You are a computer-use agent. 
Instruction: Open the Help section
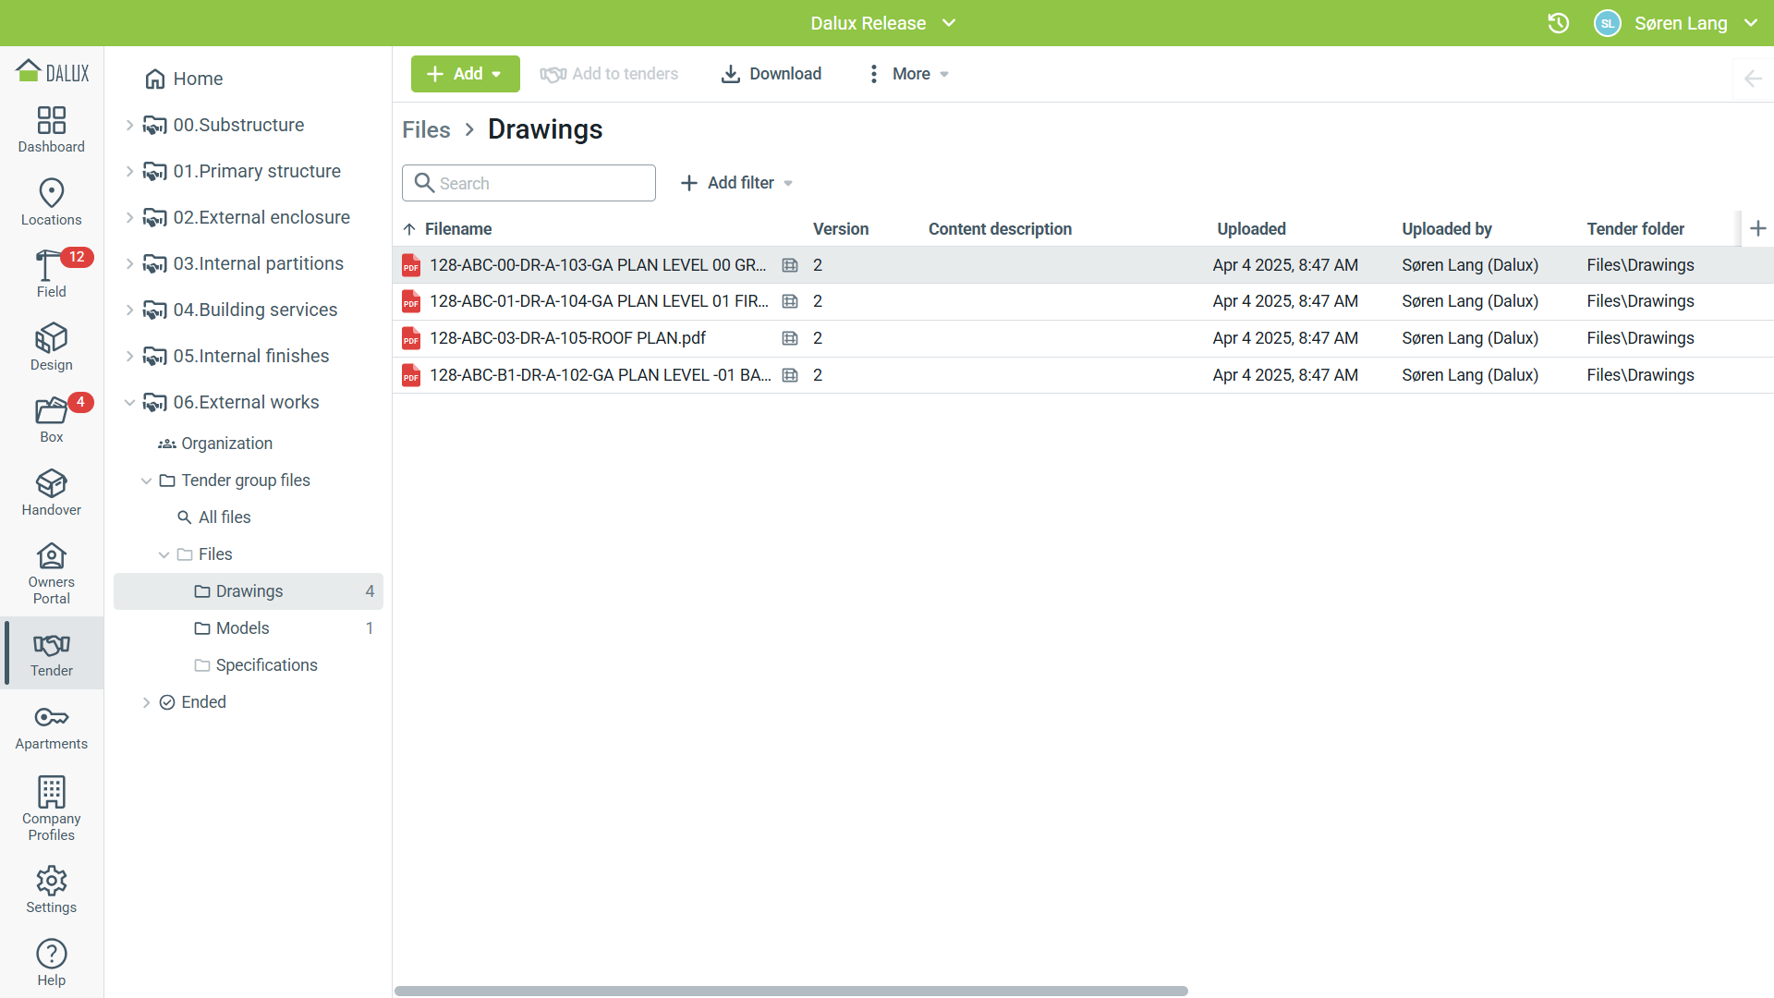[x=52, y=963]
